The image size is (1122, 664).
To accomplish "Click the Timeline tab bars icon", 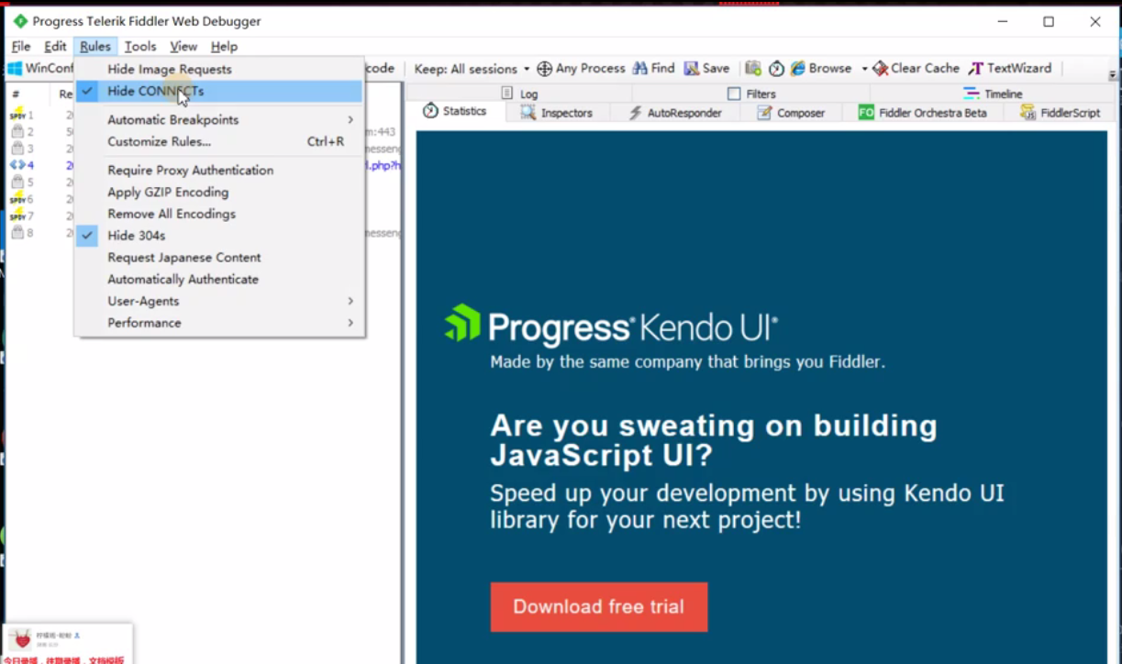I will point(972,94).
